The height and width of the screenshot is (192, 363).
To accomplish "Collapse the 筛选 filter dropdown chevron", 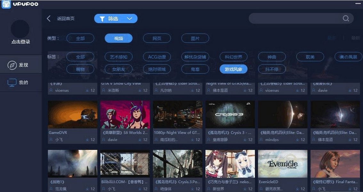I will [130, 19].
